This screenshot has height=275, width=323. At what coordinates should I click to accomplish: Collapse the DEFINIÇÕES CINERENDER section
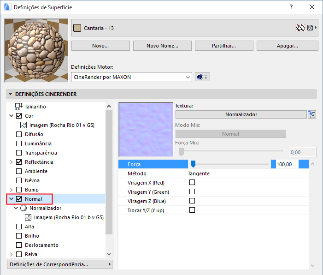(x=11, y=94)
